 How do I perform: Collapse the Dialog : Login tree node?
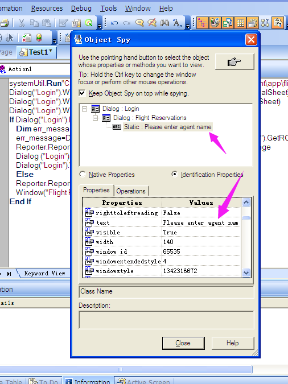click(85, 109)
